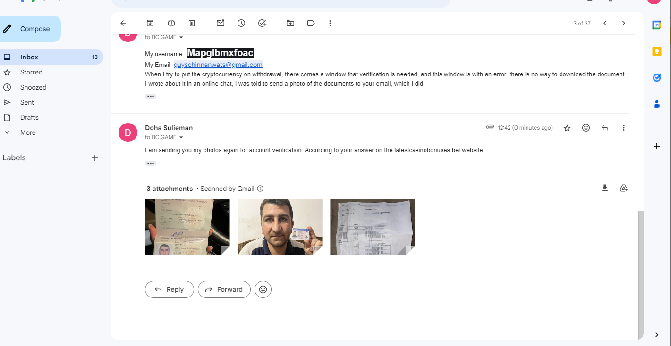This screenshot has height=346, width=671.
Task: Open the guyschinnanwats@gmail.com email link
Action: click(218, 65)
